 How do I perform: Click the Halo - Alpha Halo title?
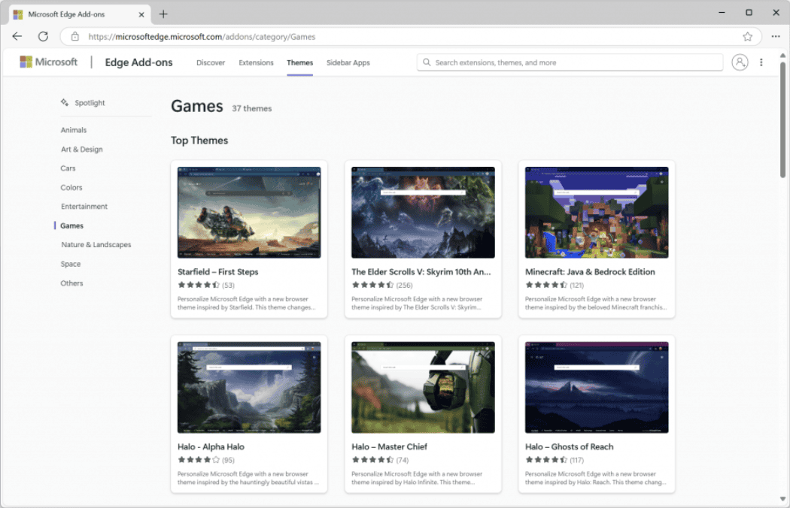(x=211, y=446)
